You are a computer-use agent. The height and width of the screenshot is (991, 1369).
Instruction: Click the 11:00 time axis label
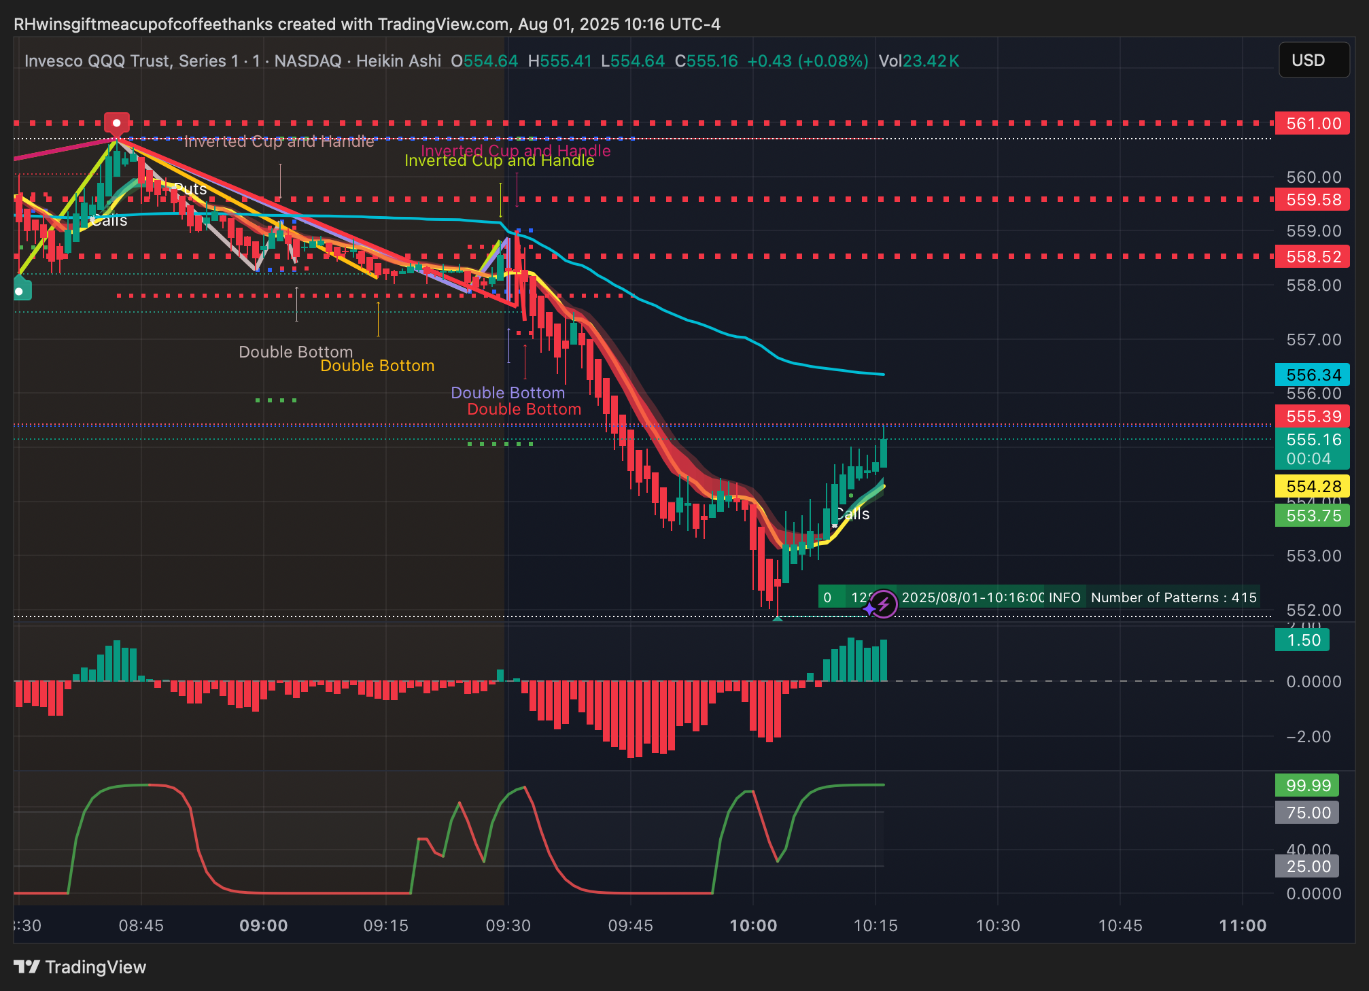click(1243, 926)
